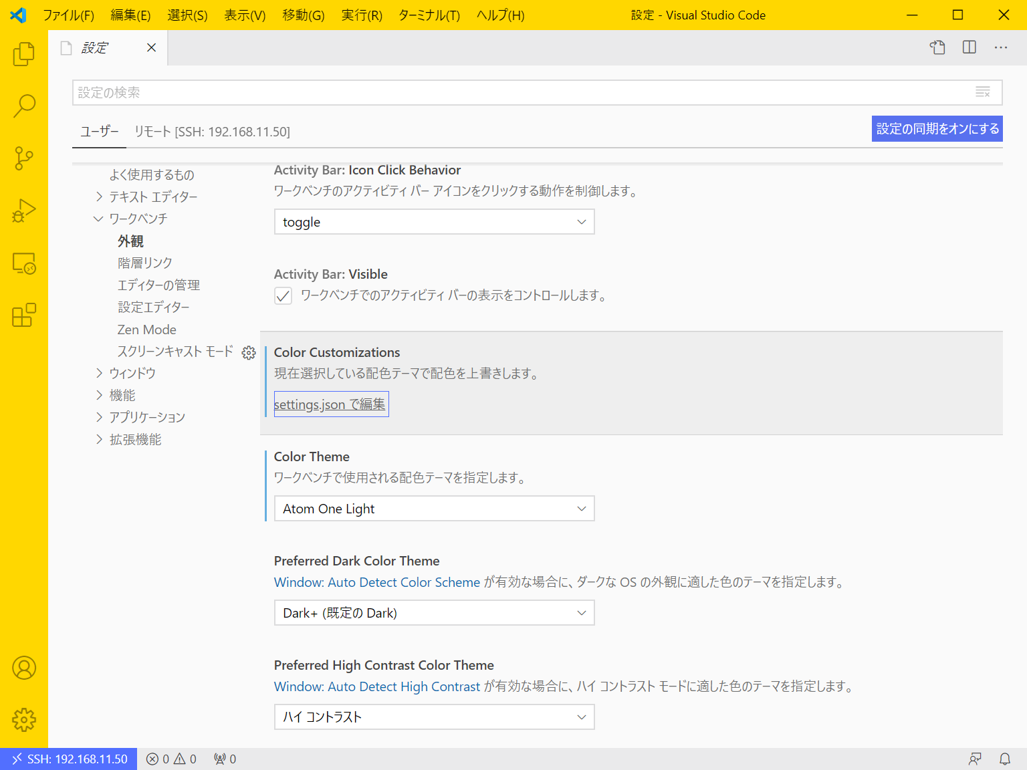Screen dimensions: 1027x770
Task: Select 階層リンク in settings tree
Action: pos(145,263)
